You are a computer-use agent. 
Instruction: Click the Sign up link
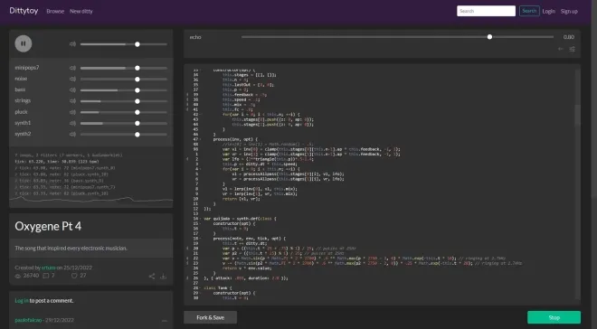pos(569,12)
